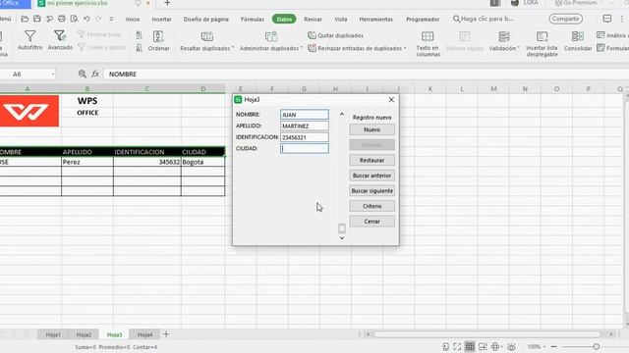Open the Inicio tab
Viewport: 629px width, 353px height.
[133, 20]
